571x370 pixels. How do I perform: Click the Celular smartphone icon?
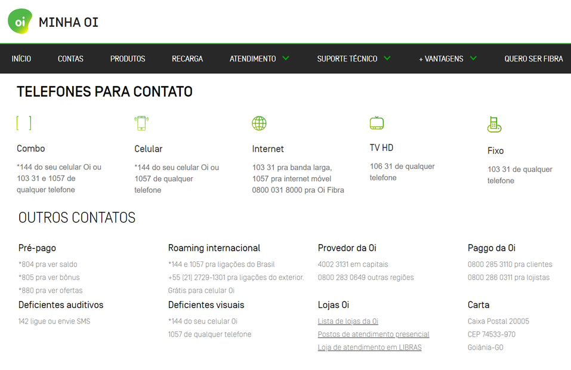(x=141, y=123)
